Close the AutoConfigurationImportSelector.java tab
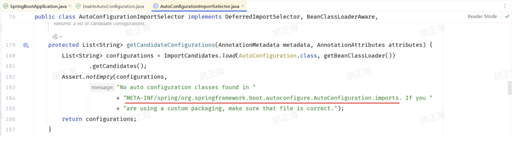Viewport: 512px width, 145px height. [243, 6]
